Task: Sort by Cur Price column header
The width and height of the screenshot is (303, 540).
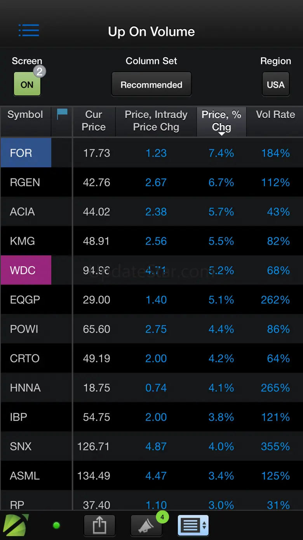Action: click(x=94, y=121)
